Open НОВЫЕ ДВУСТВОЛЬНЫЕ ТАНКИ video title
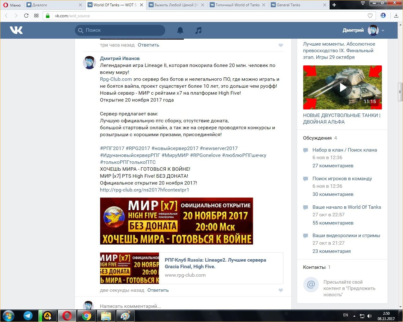This screenshot has height=322, width=403. point(342,119)
